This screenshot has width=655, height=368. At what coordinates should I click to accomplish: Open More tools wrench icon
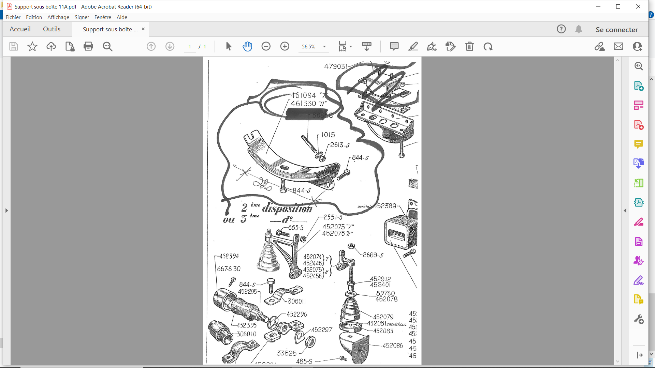point(639,319)
